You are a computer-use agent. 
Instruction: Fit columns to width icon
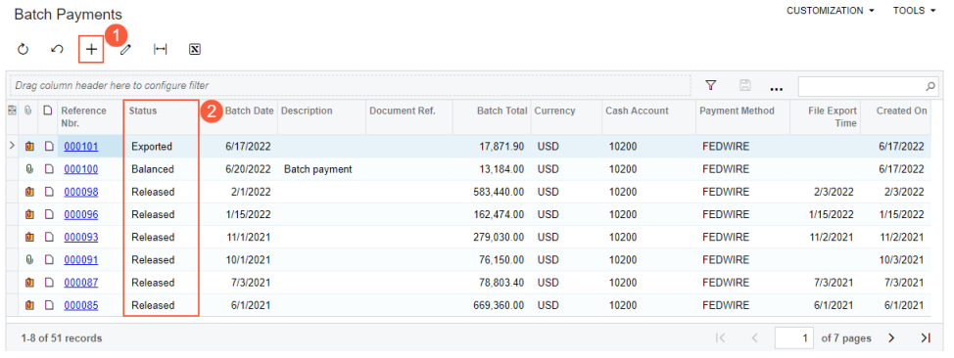160,49
